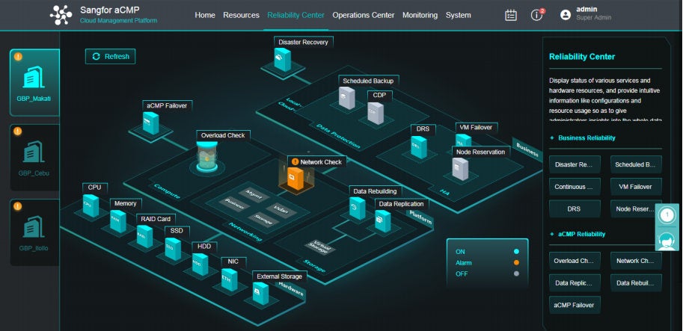The height and width of the screenshot is (331, 683).
Task: Open the System menu
Action: (x=459, y=15)
